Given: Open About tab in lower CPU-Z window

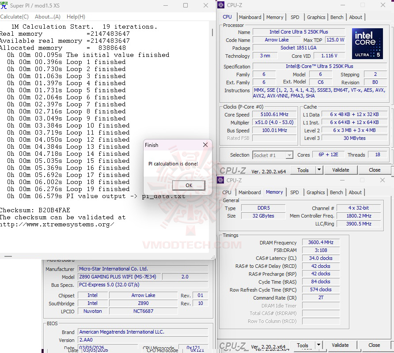Looking at the screenshot, I should (x=355, y=192).
